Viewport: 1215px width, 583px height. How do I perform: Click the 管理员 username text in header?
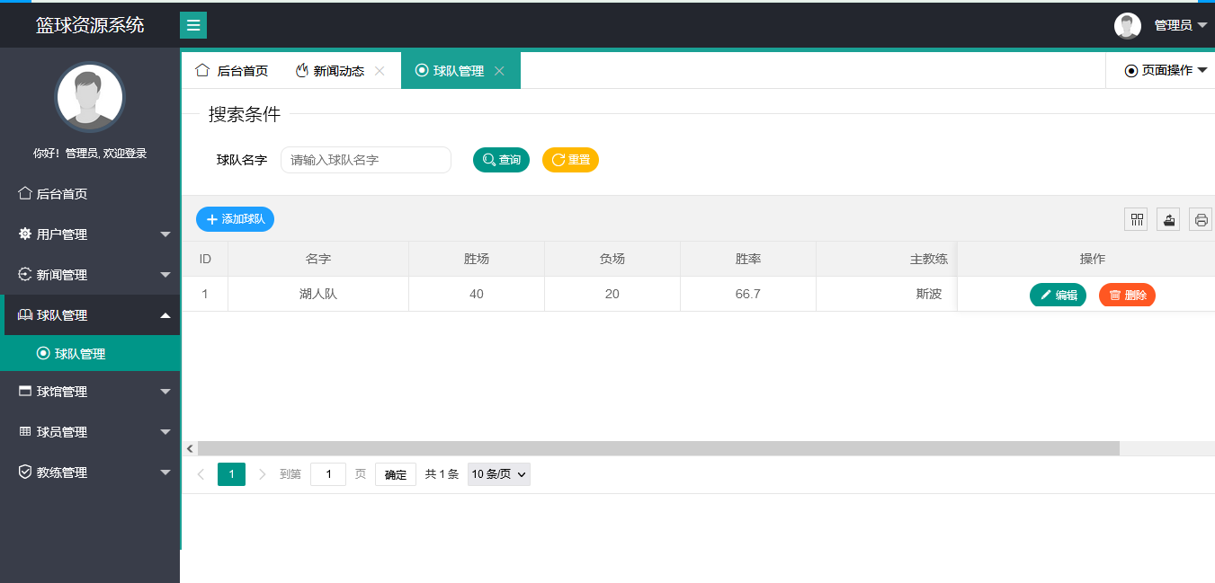point(1173,26)
